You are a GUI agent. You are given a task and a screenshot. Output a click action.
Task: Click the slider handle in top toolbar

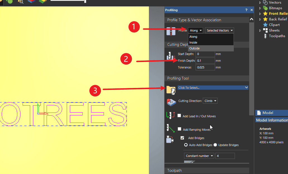(x=85, y=1)
